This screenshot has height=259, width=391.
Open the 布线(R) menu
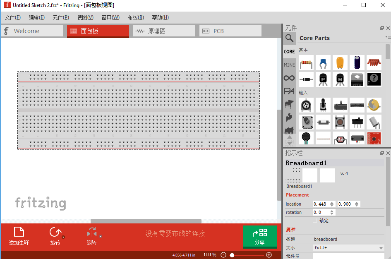(x=136, y=17)
